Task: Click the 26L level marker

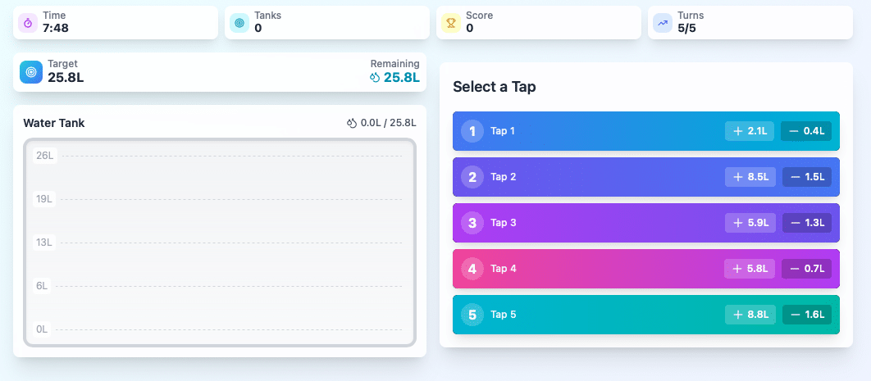Action: coord(44,155)
